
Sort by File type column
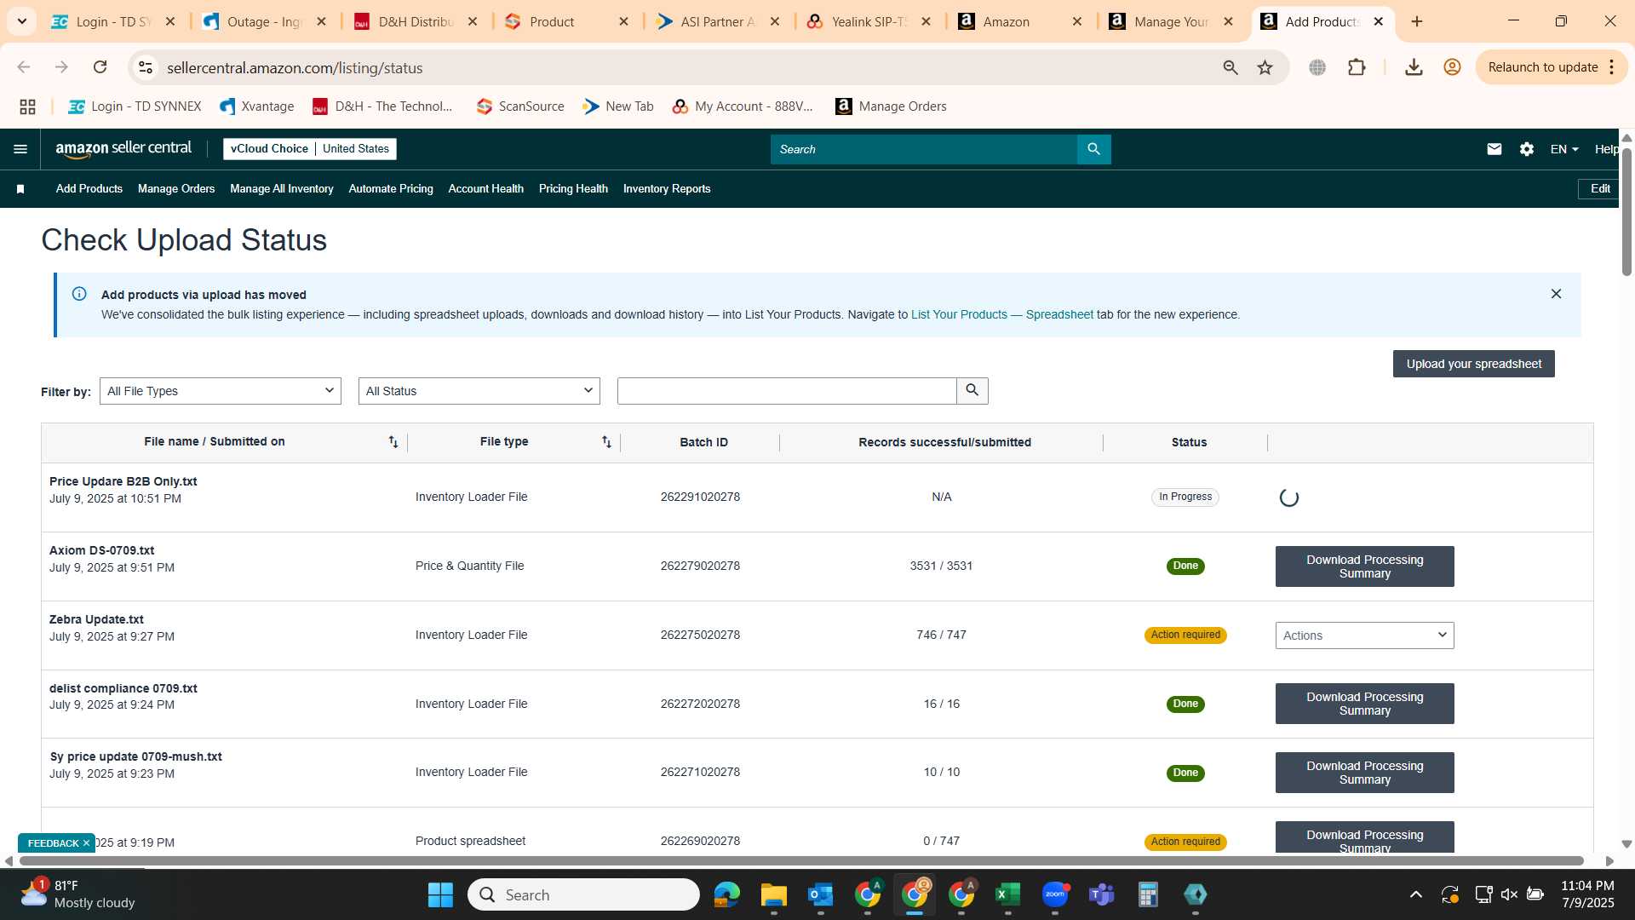(x=606, y=441)
